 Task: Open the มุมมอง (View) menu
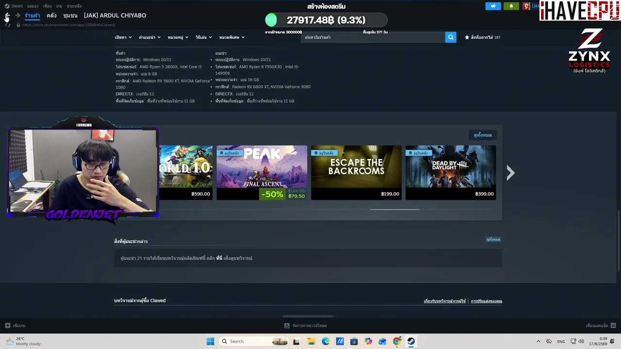[33, 6]
